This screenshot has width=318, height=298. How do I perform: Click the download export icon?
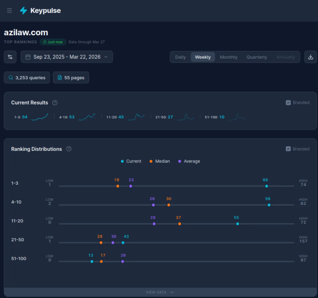[x=311, y=57]
